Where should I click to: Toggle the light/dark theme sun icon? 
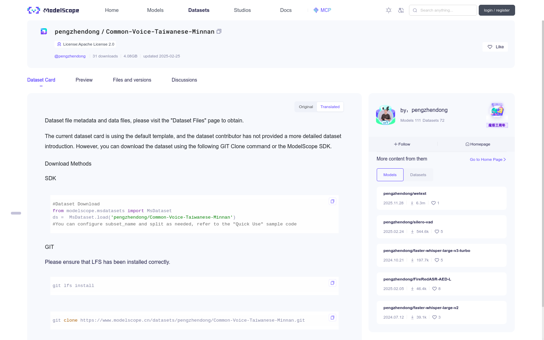389,10
